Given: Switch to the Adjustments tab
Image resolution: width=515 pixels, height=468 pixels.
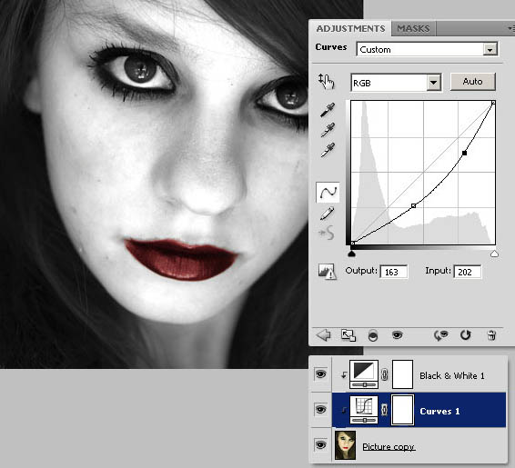Looking at the screenshot, I should [x=350, y=28].
